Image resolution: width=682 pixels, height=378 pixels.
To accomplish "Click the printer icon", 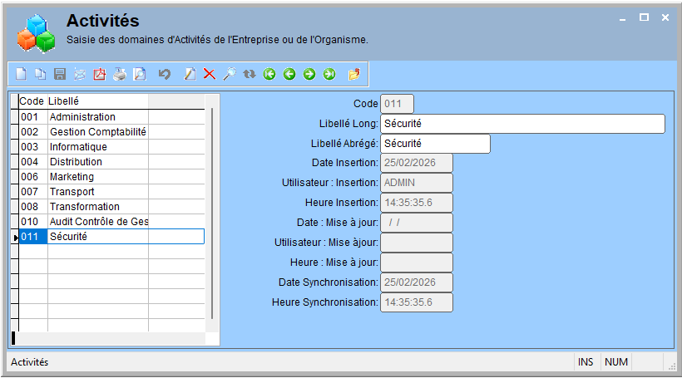I will tap(120, 74).
